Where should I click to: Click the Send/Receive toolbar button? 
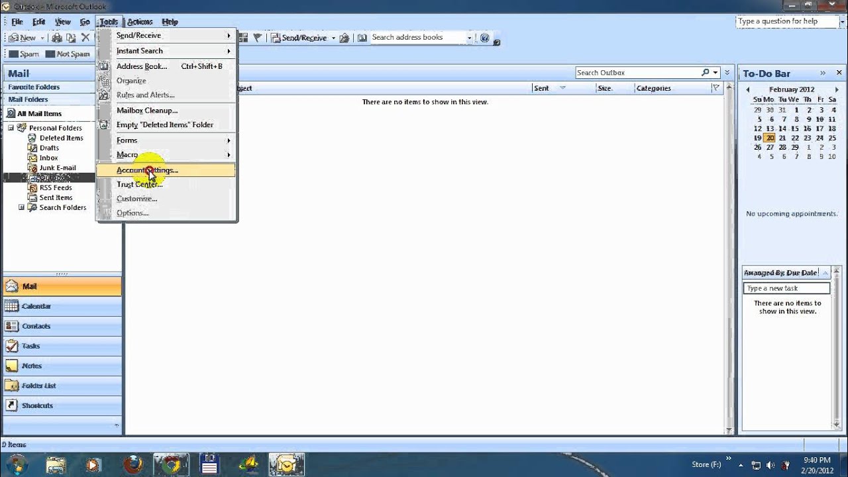299,38
